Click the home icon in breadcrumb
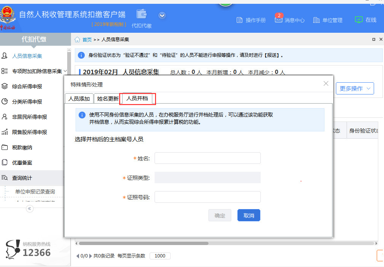The width and height of the screenshot is (384, 267). pos(77,40)
